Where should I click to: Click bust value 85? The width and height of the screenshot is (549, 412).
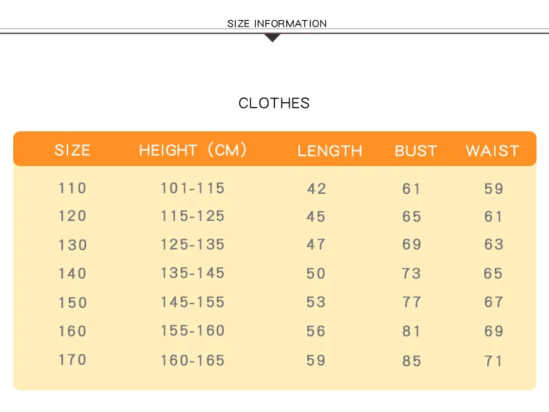[411, 361]
